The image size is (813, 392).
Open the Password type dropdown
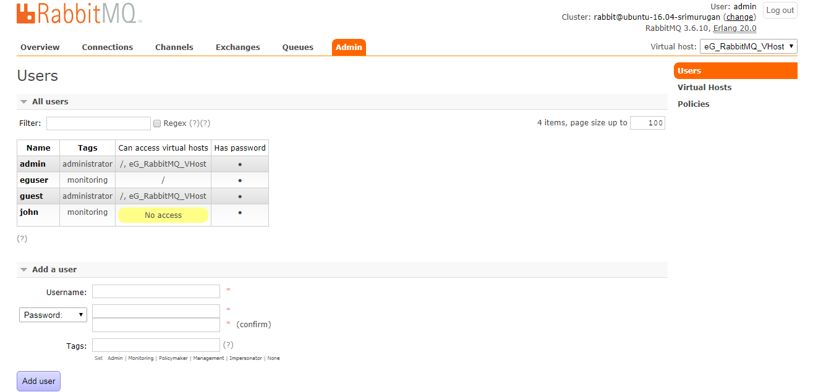click(x=53, y=315)
